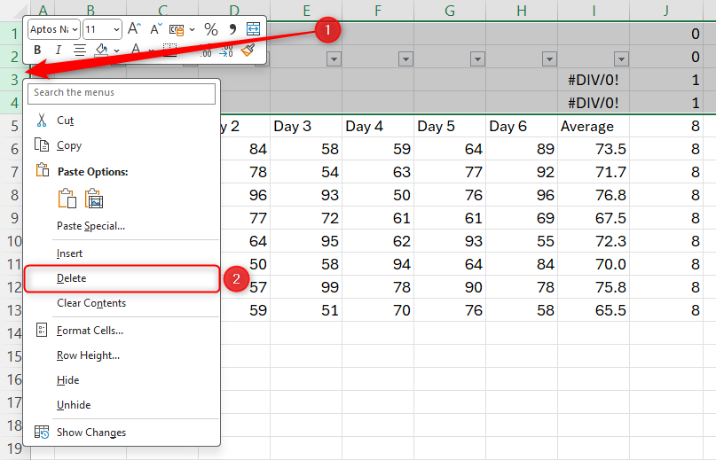Click the Search the menus field

122,92
